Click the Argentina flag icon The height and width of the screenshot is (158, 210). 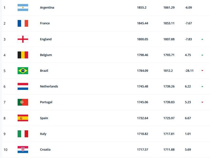pyautogui.click(x=23, y=8)
